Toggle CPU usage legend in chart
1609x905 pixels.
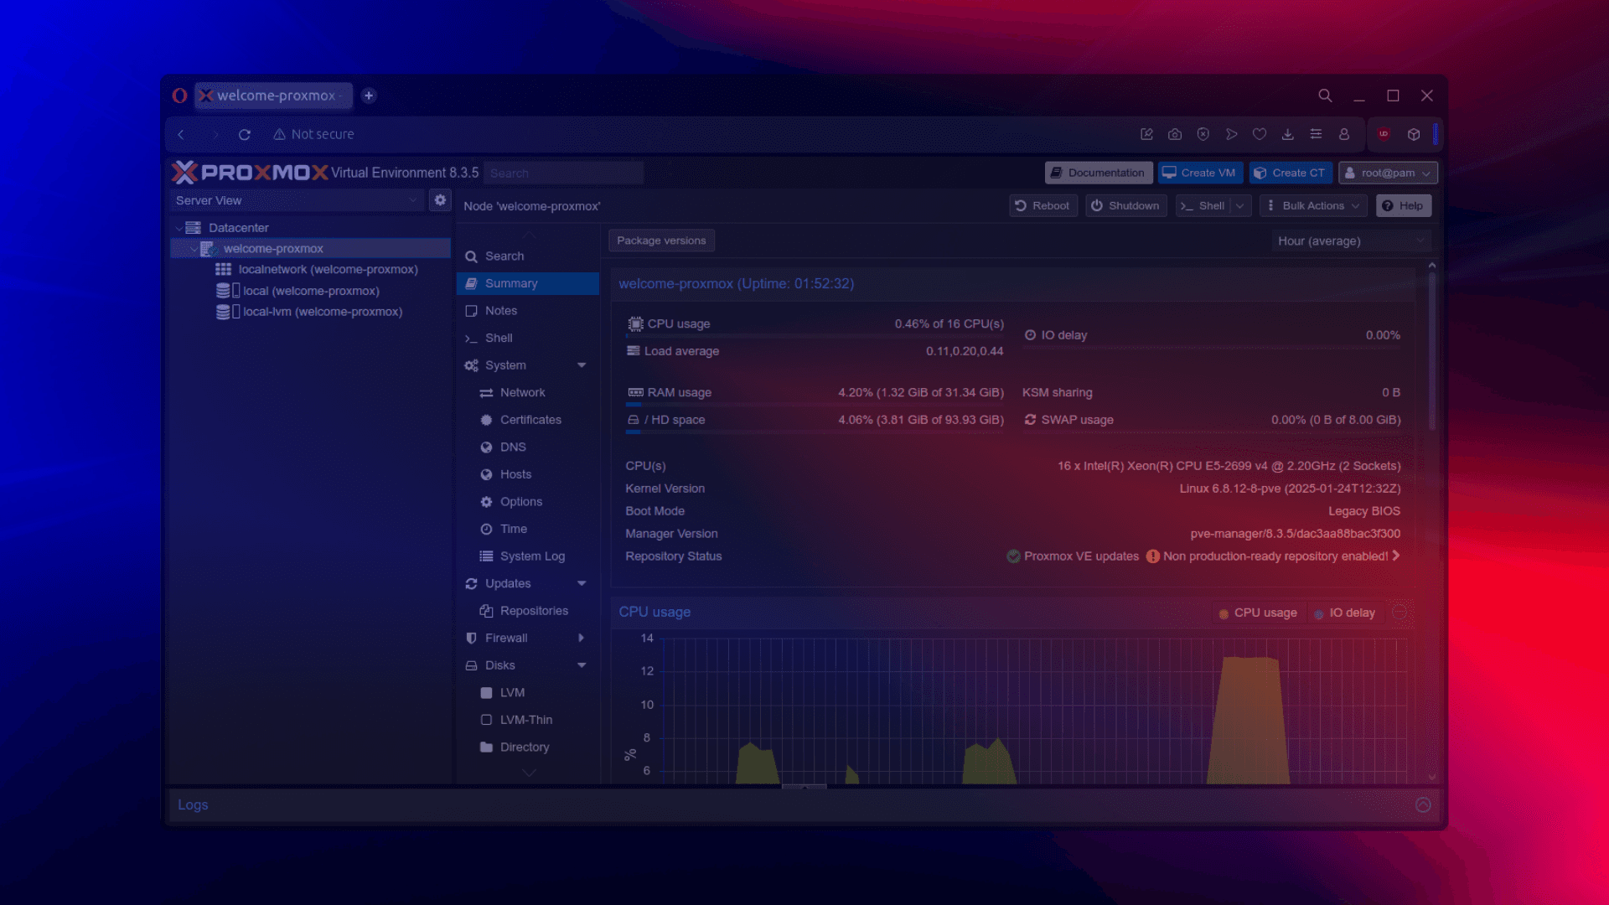click(1257, 613)
